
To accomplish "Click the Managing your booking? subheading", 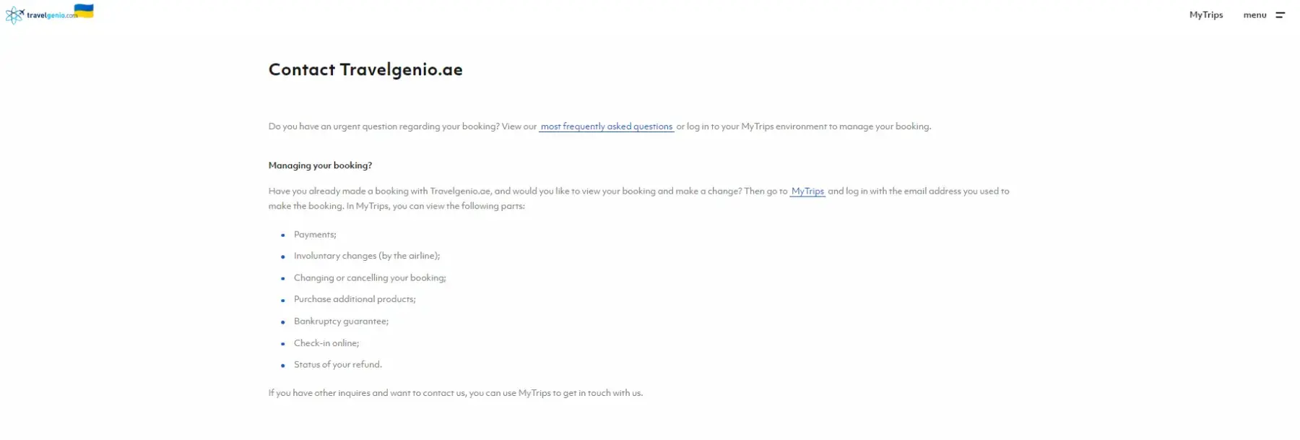I will (x=320, y=165).
